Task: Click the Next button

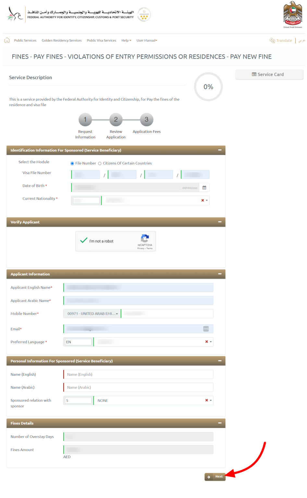Action: (215, 477)
